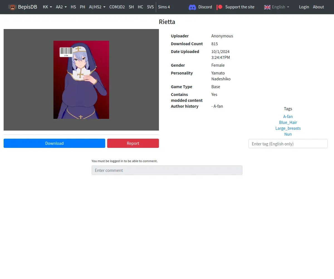Open the AI/HS2 dropdown menu
This screenshot has width=334, height=279.
pyautogui.click(x=97, y=7)
